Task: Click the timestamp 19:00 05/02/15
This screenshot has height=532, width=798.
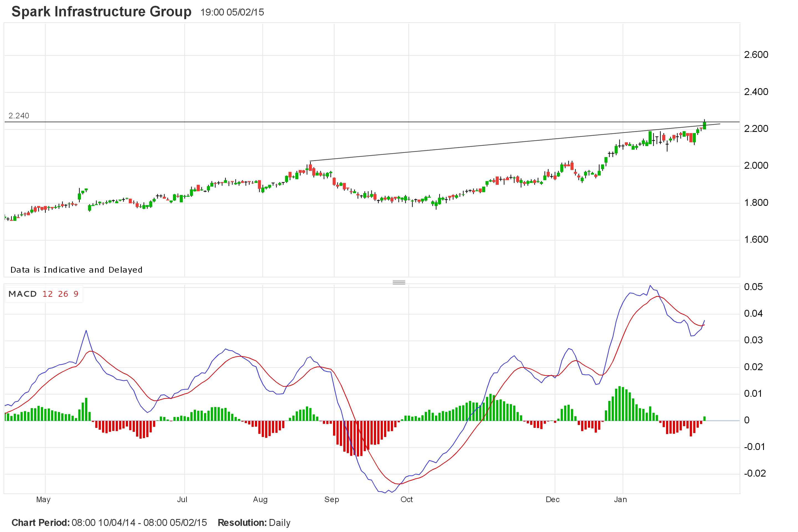Action: click(x=232, y=12)
